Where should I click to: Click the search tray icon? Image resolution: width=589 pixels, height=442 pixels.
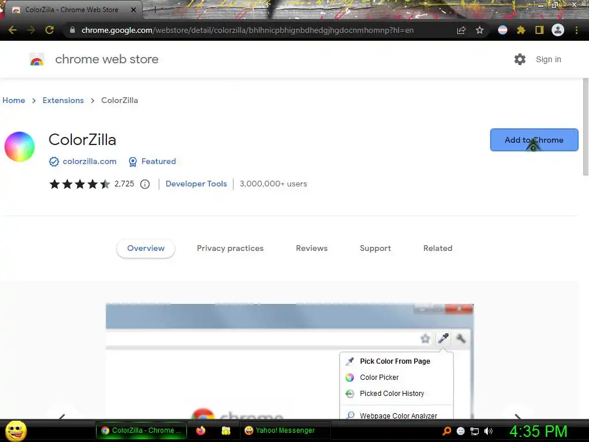pyautogui.click(x=446, y=431)
